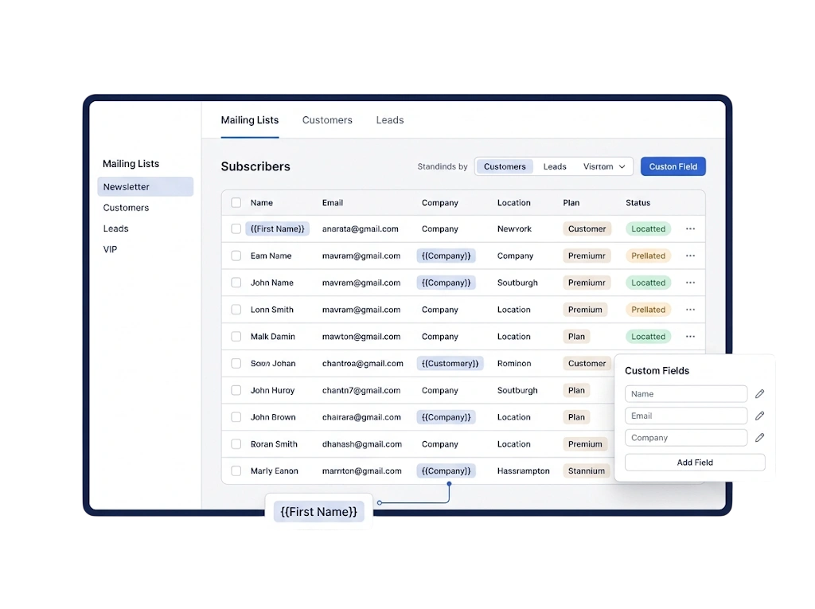Click the Custon Field button
This screenshot has height=609, width=815.
pos(673,166)
